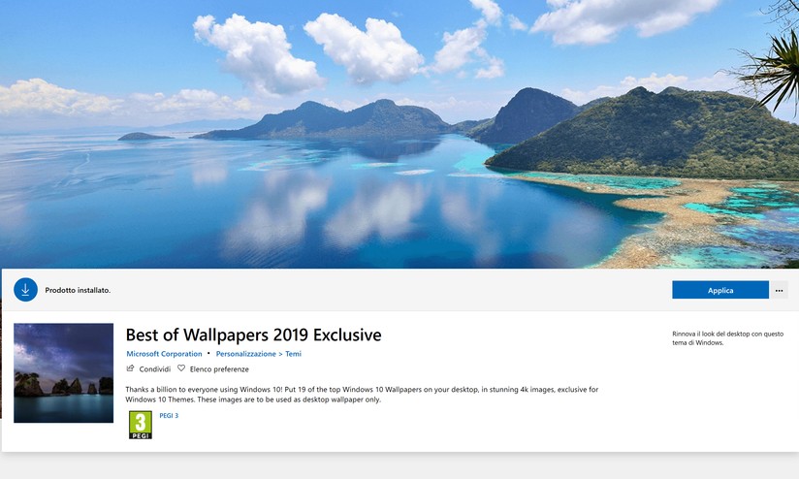
Task: Open the more options ellipsis button
Action: click(x=779, y=290)
